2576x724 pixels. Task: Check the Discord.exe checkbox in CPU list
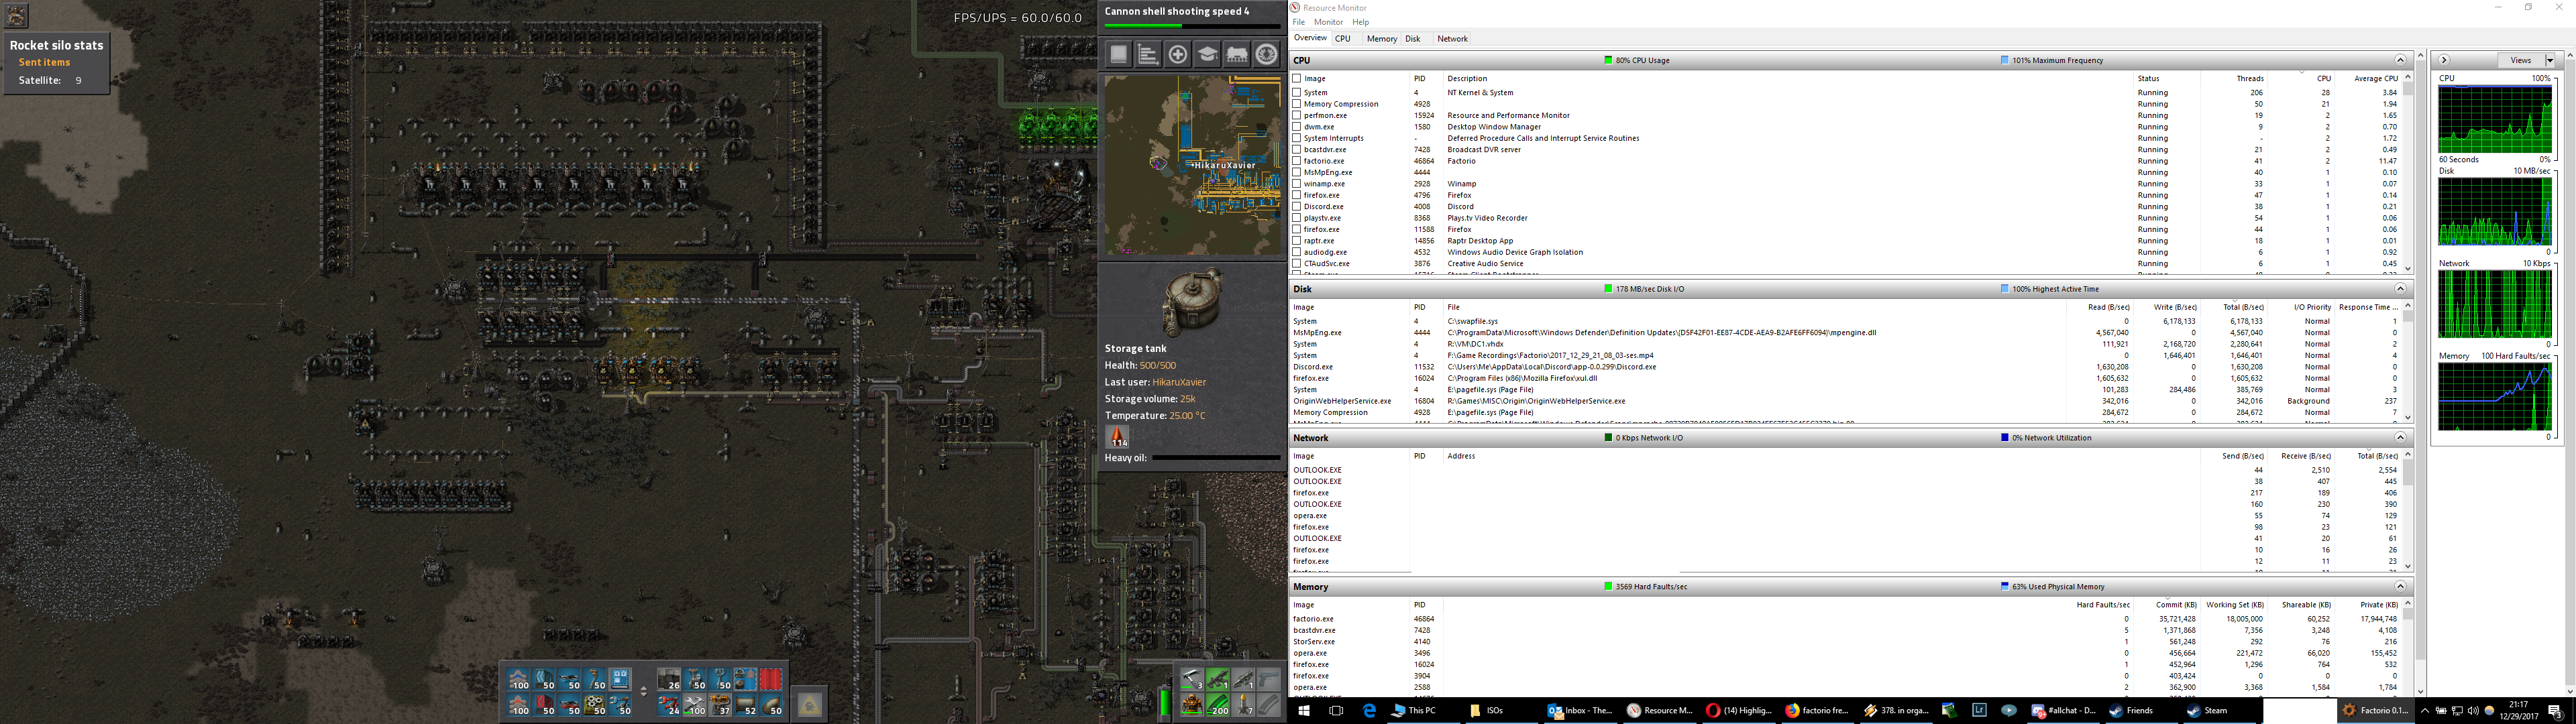[1297, 207]
